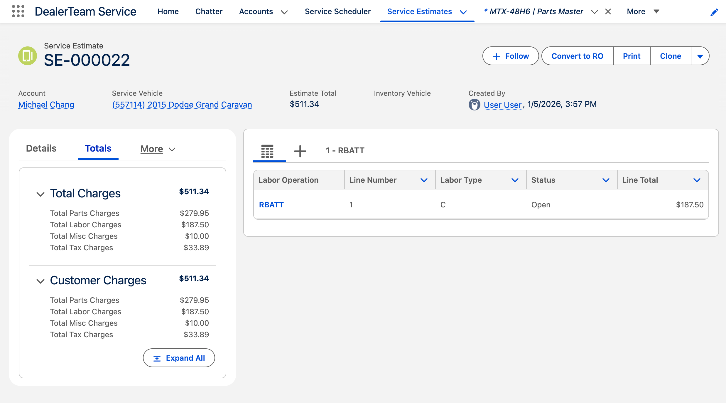Open Line Total column menu
The height and width of the screenshot is (403, 726).
coord(697,180)
